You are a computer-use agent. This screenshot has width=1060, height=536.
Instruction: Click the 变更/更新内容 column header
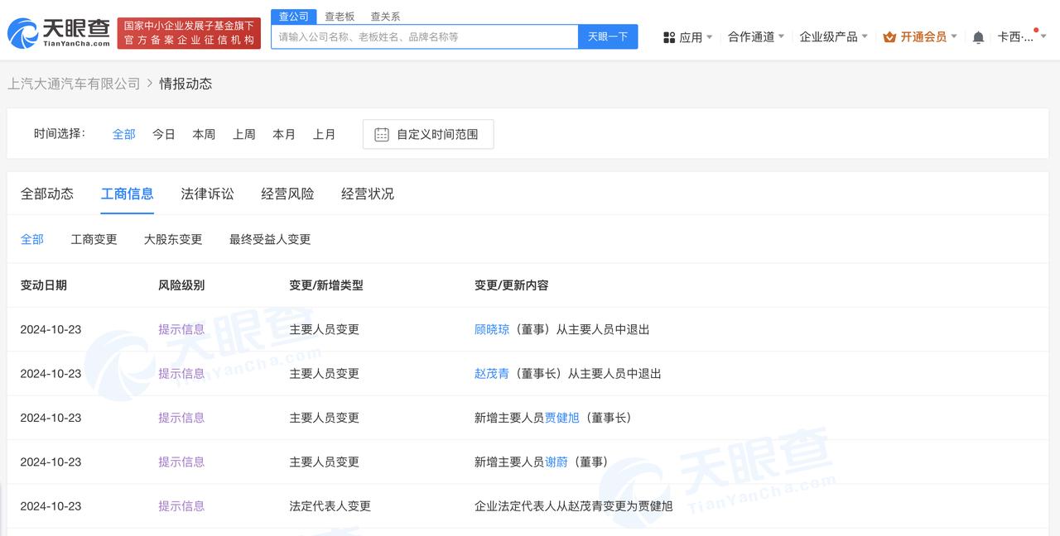[511, 285]
